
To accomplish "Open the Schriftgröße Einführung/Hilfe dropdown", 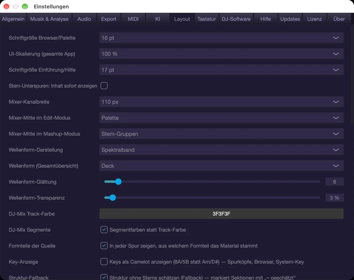I will [x=221, y=70].
